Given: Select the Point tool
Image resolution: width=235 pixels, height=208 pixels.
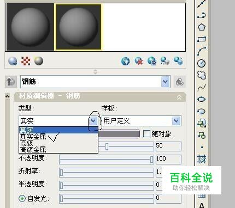Looking at the screenshot, I should coord(202,147).
